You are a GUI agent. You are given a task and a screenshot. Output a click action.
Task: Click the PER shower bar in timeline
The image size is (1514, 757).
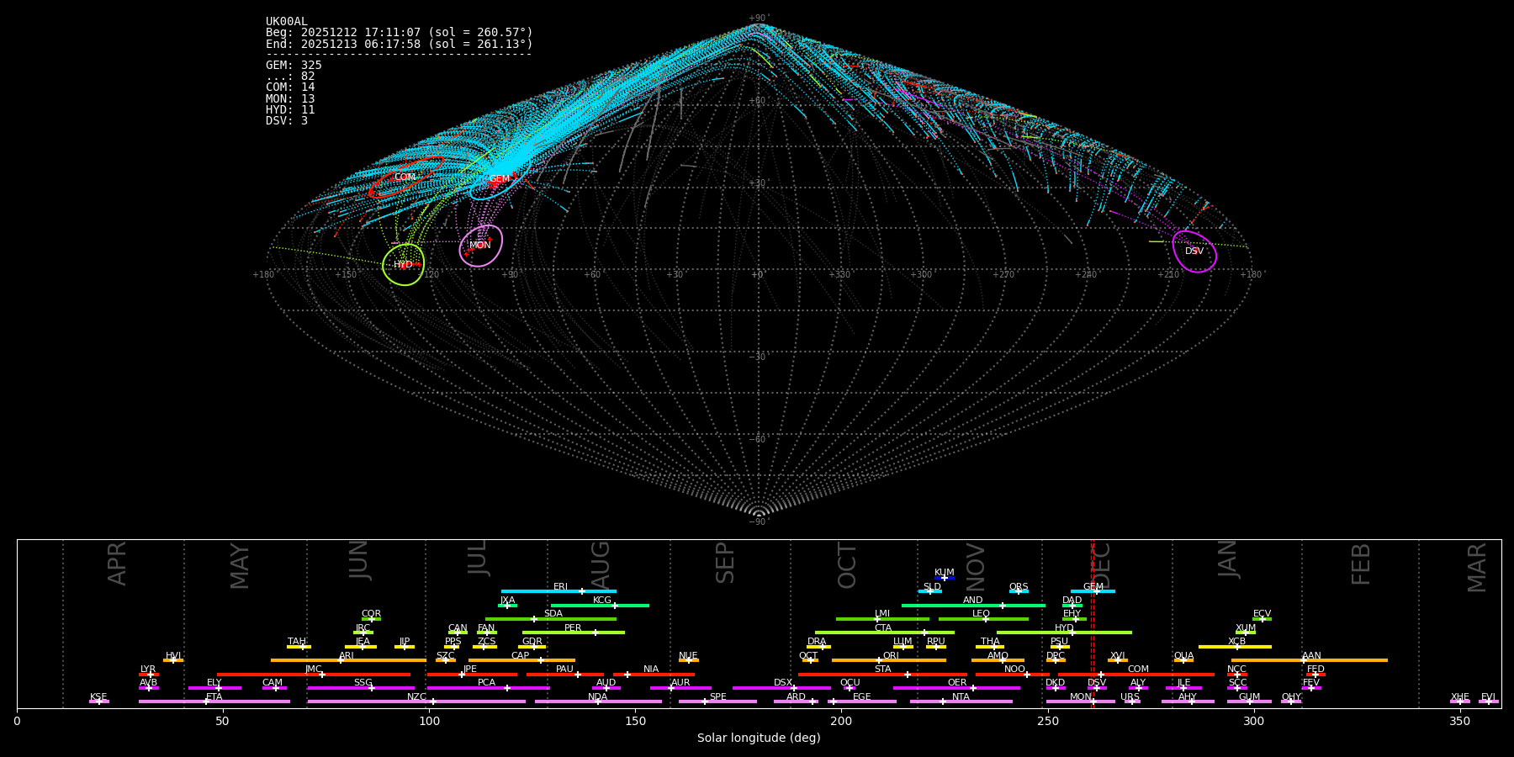click(573, 633)
